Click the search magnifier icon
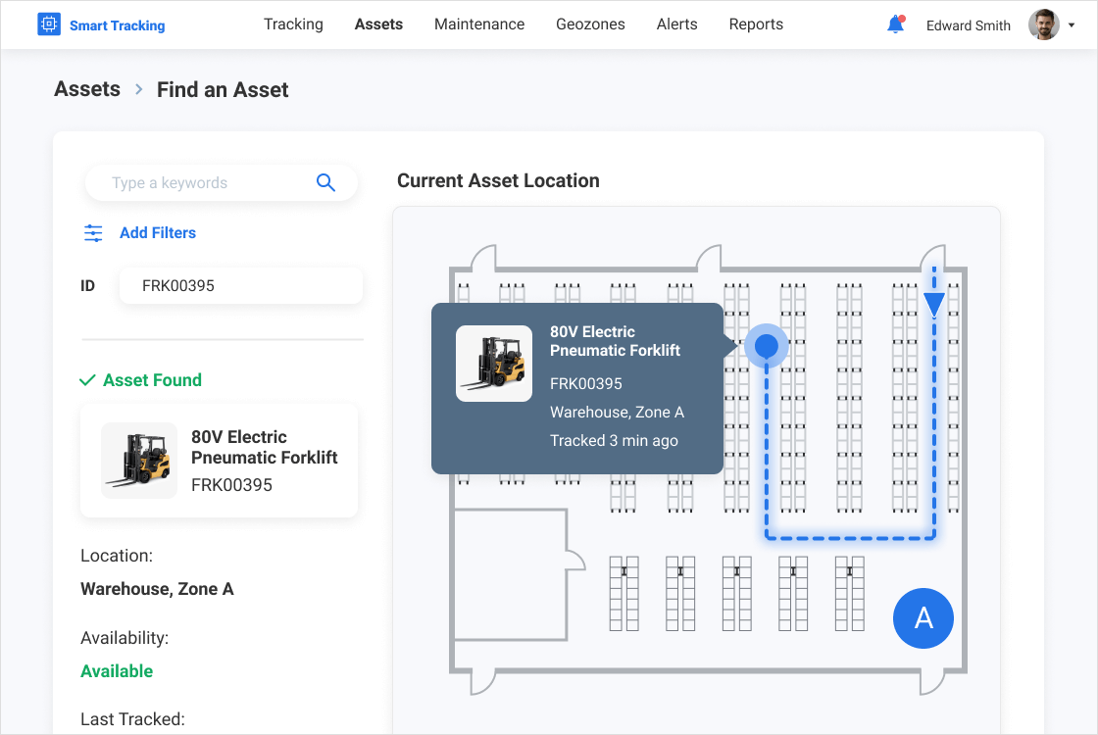Image resolution: width=1098 pixels, height=735 pixels. pos(325,183)
